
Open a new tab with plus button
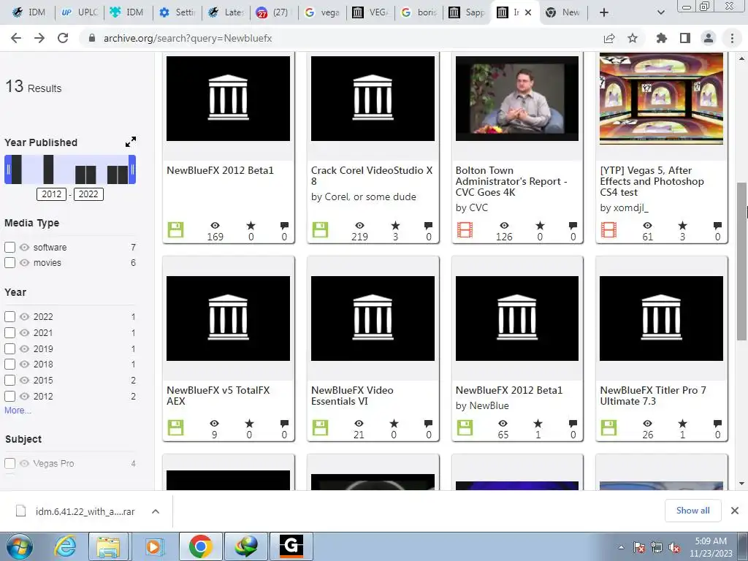click(603, 12)
